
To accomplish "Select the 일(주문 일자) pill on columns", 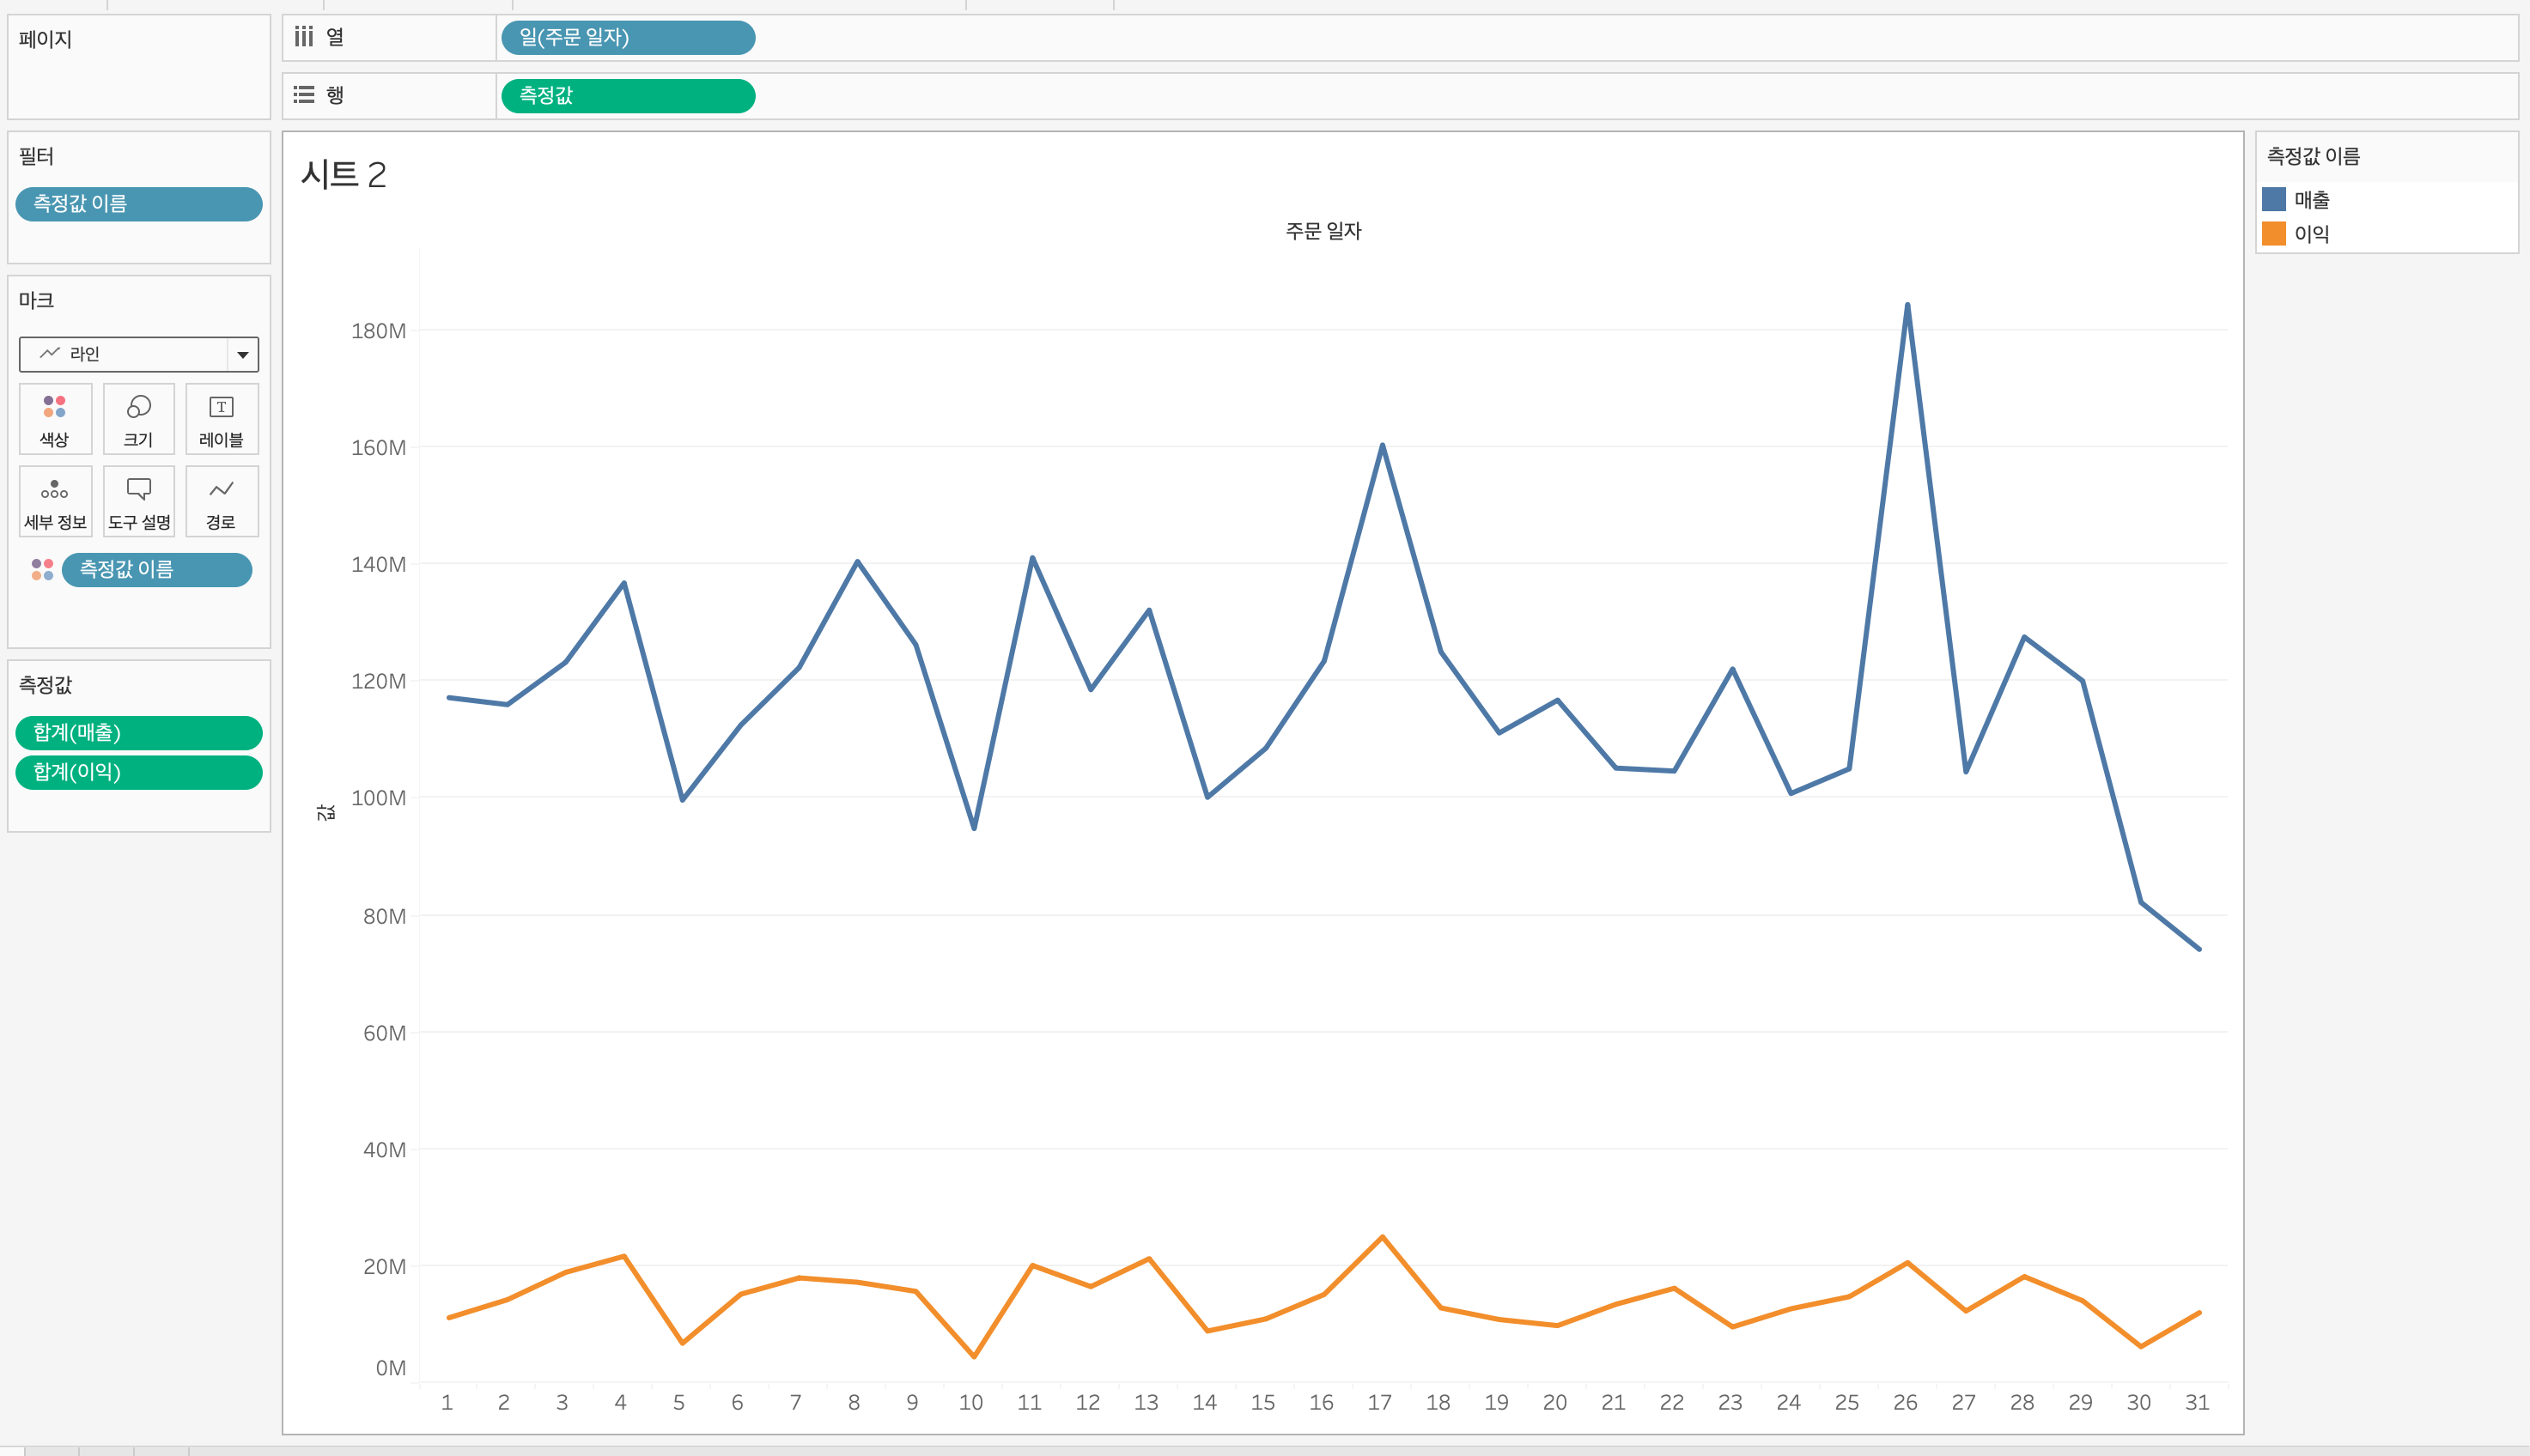I will pos(627,38).
